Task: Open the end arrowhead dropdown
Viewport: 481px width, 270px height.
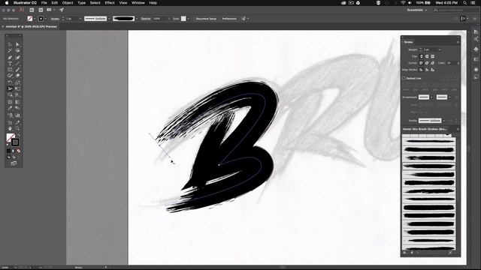Action: 449,97
